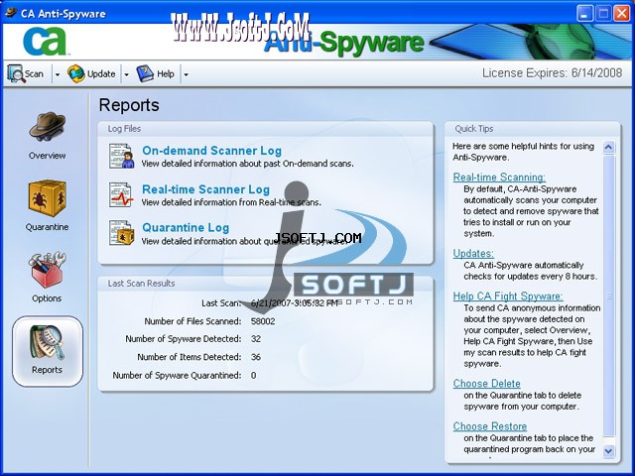This screenshot has width=635, height=476.
Task: Click 'View detailed information about past On-demand scans.'
Action: click(x=248, y=164)
